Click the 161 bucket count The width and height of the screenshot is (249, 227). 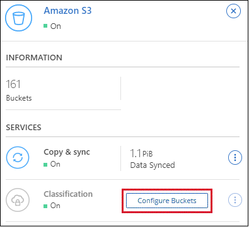[x=13, y=84]
